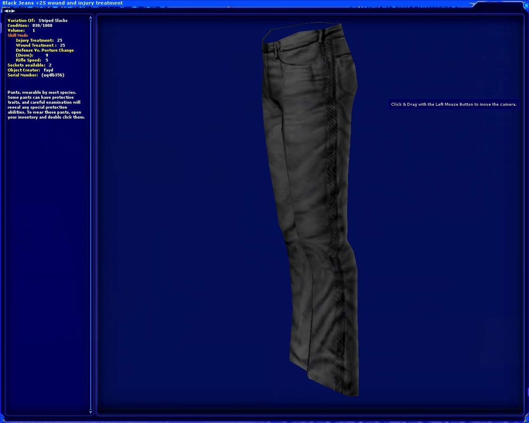Select the 'Rifle Speed: 5' skill mod
529x423 pixels.
coord(32,60)
